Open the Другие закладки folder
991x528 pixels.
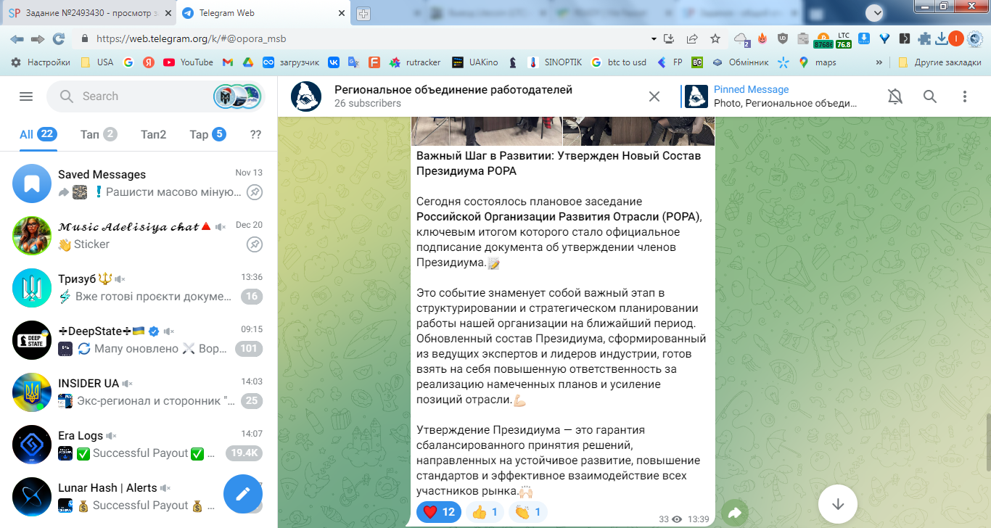click(939, 62)
